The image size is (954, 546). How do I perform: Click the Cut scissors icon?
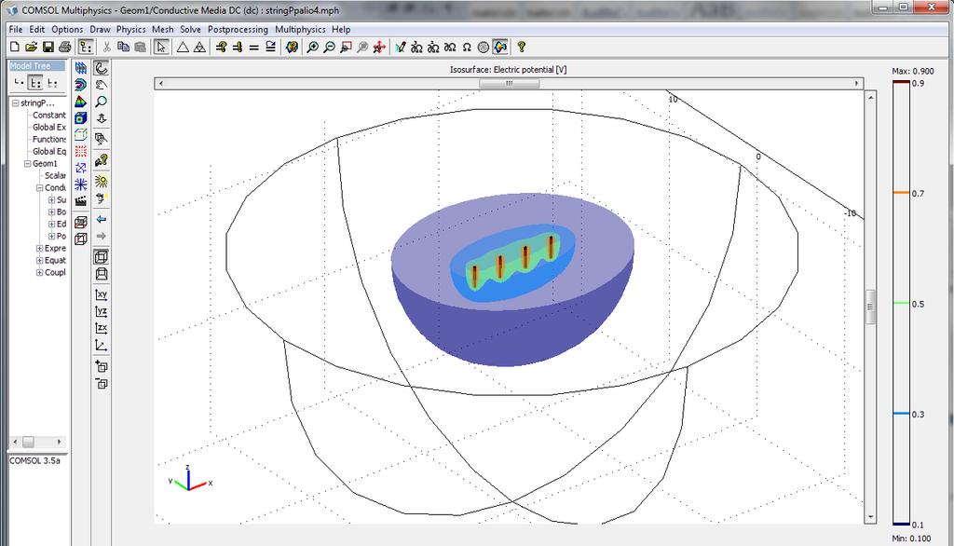pos(106,47)
